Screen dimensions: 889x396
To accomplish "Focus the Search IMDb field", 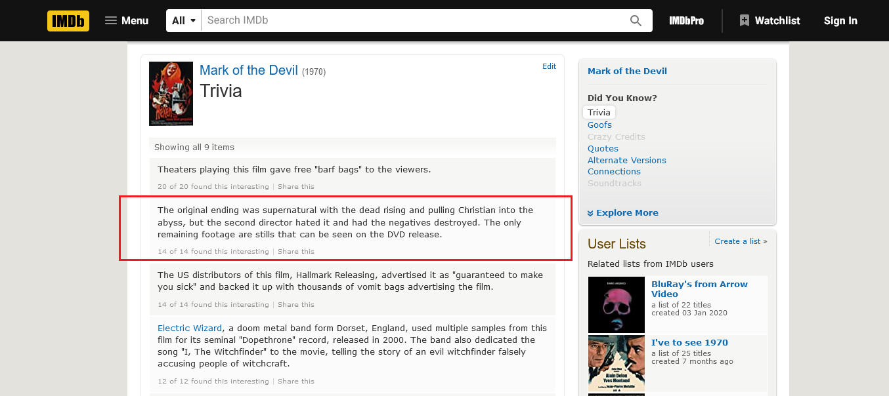I will pyautogui.click(x=414, y=20).
